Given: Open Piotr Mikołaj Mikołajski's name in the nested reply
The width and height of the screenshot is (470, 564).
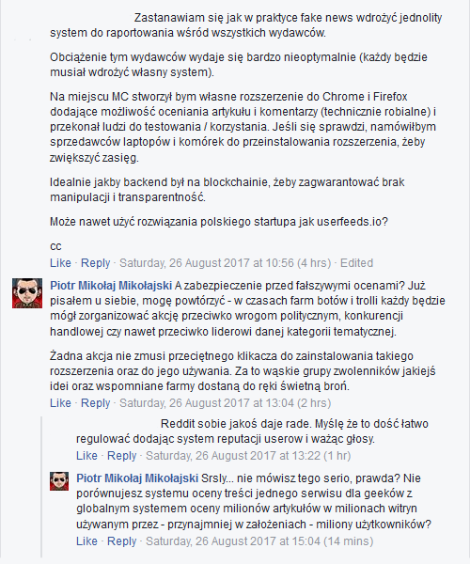Looking at the screenshot, I should tap(137, 478).
